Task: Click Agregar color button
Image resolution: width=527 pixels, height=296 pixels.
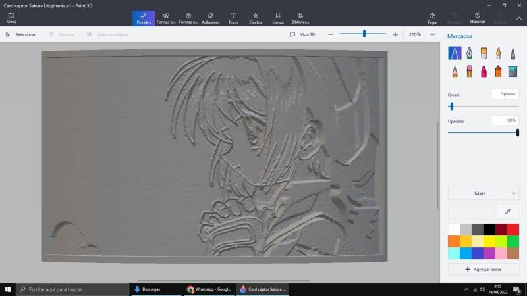Action: 484,269
